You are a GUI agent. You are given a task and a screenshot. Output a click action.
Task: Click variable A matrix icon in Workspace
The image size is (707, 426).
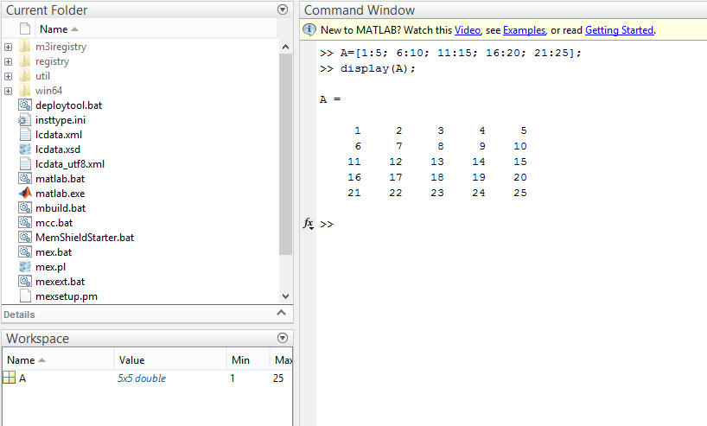coord(9,378)
